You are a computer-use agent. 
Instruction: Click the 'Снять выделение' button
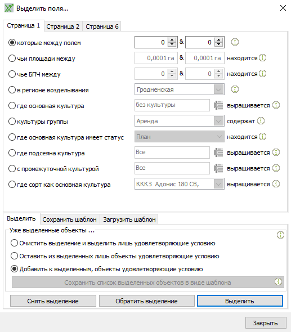pos(53,301)
